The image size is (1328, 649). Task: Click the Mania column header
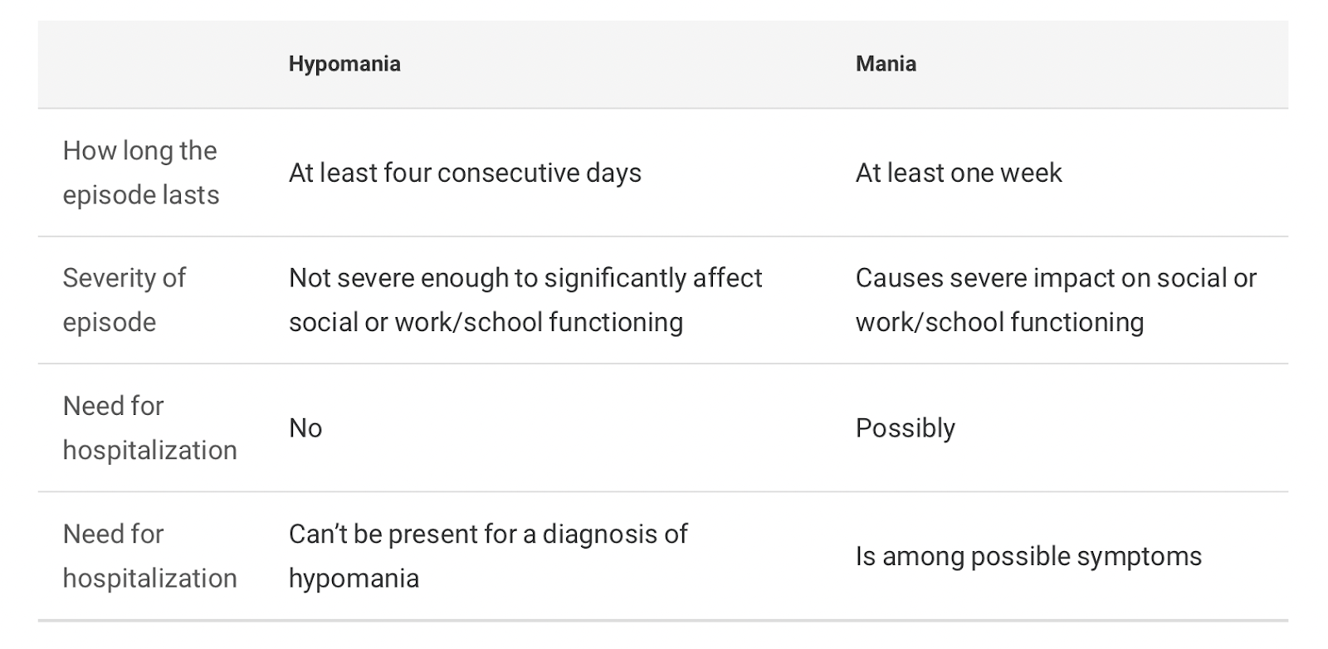pos(886,64)
